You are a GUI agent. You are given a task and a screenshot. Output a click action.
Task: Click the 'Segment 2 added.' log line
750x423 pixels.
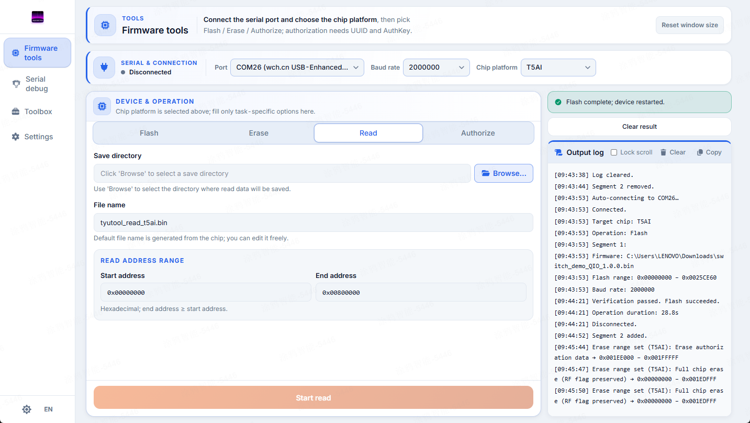pos(601,336)
